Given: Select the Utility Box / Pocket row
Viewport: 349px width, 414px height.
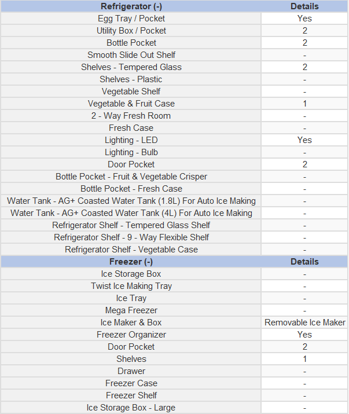Looking at the screenshot, I should pyautogui.click(x=174, y=31).
